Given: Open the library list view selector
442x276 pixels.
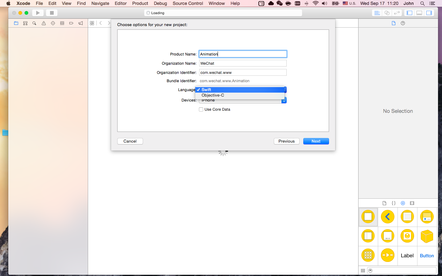Looking at the screenshot, I should pyautogui.click(x=363, y=270).
